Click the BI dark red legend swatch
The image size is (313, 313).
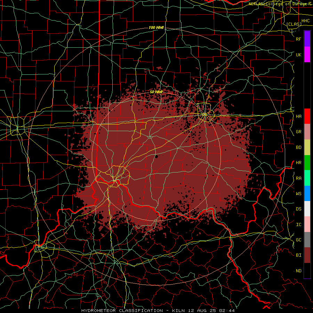point(307,255)
